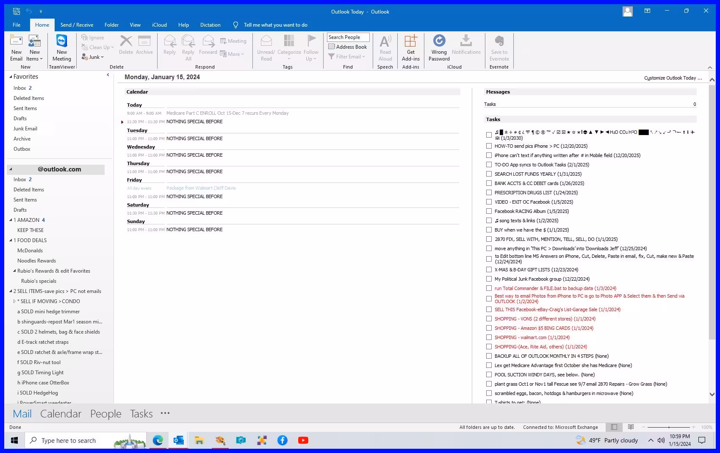This screenshot has height=453, width=720.
Task: Open the New Items dropdown
Action: [34, 47]
